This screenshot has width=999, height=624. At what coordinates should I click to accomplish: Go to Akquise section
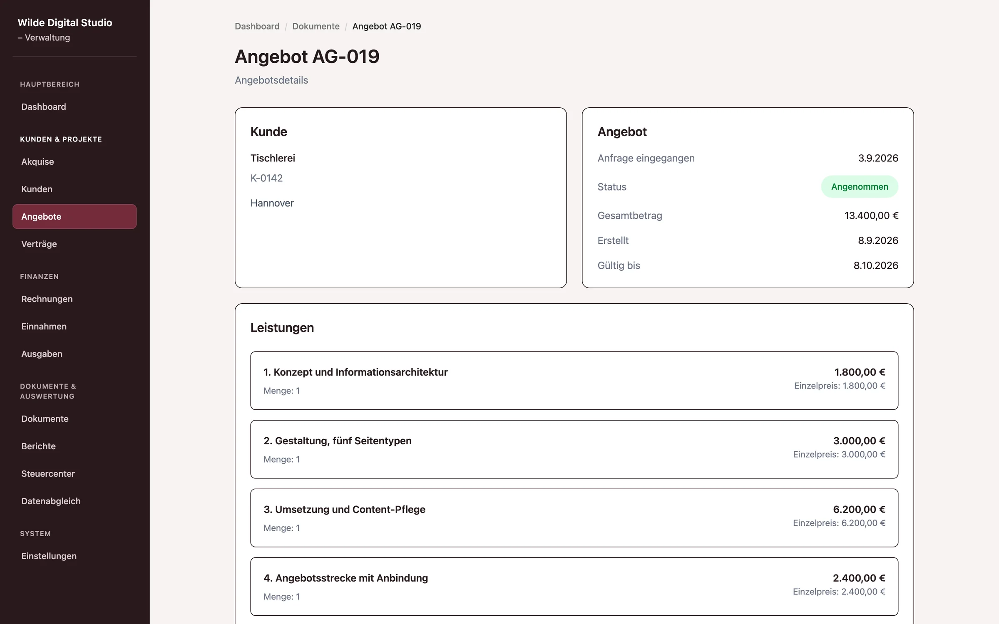75,162
